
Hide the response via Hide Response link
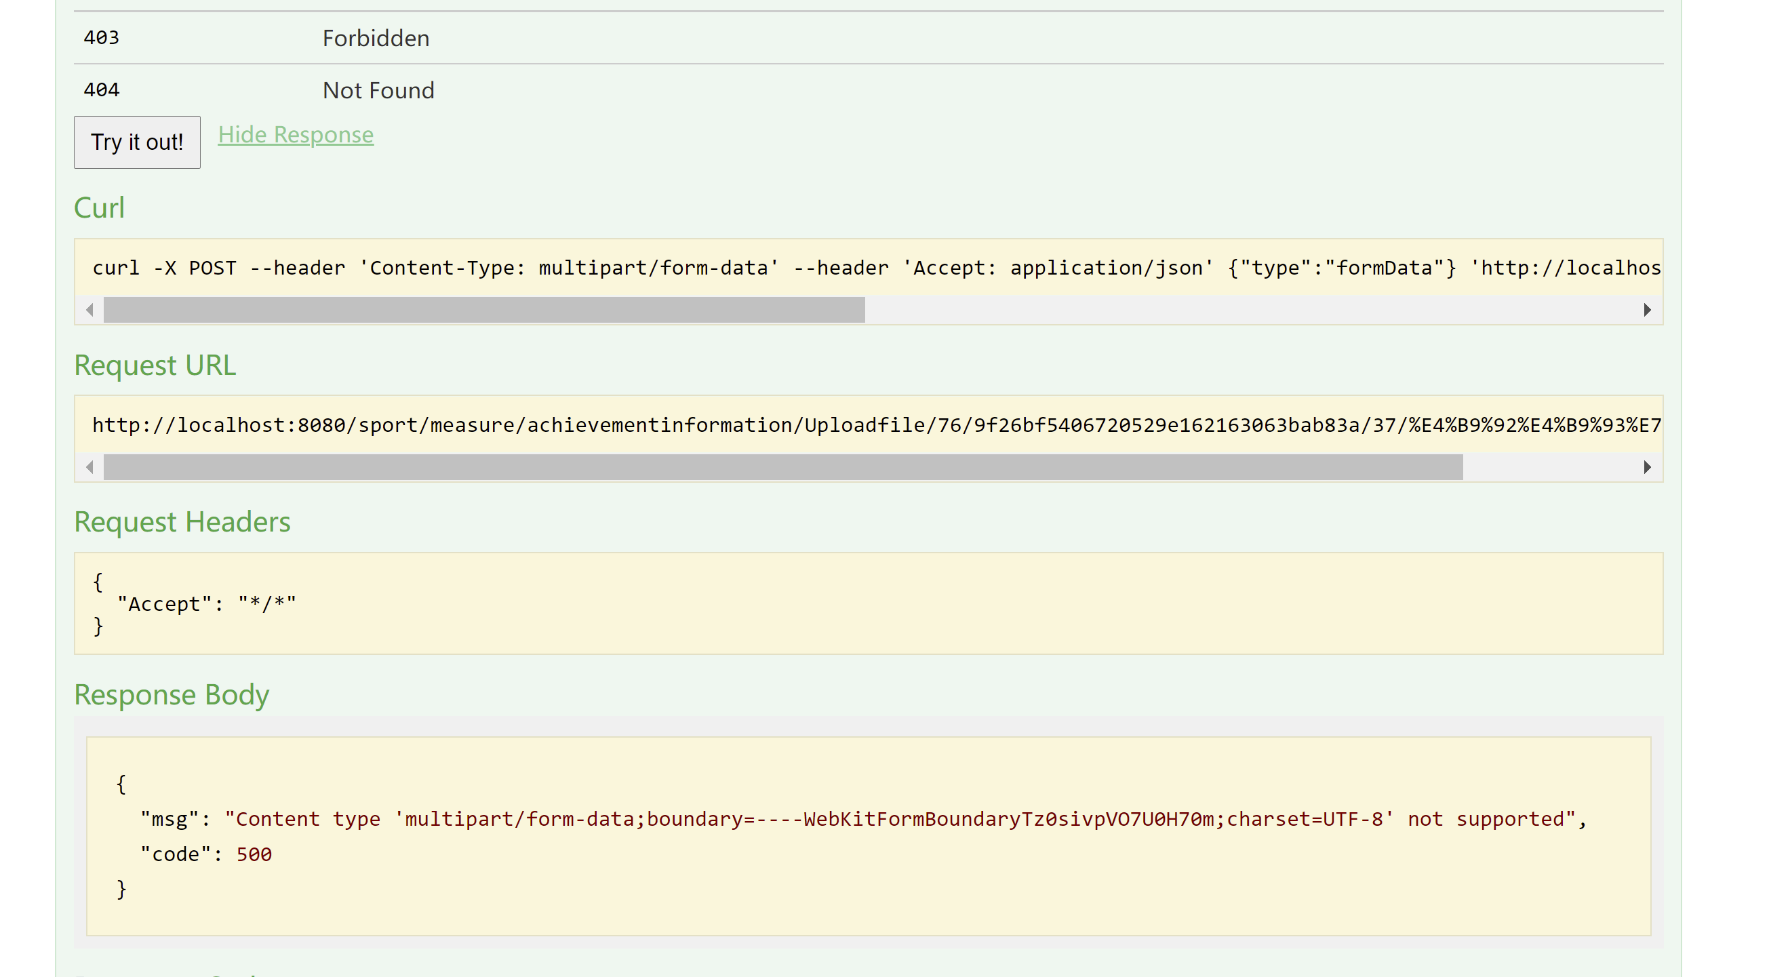pyautogui.click(x=296, y=134)
